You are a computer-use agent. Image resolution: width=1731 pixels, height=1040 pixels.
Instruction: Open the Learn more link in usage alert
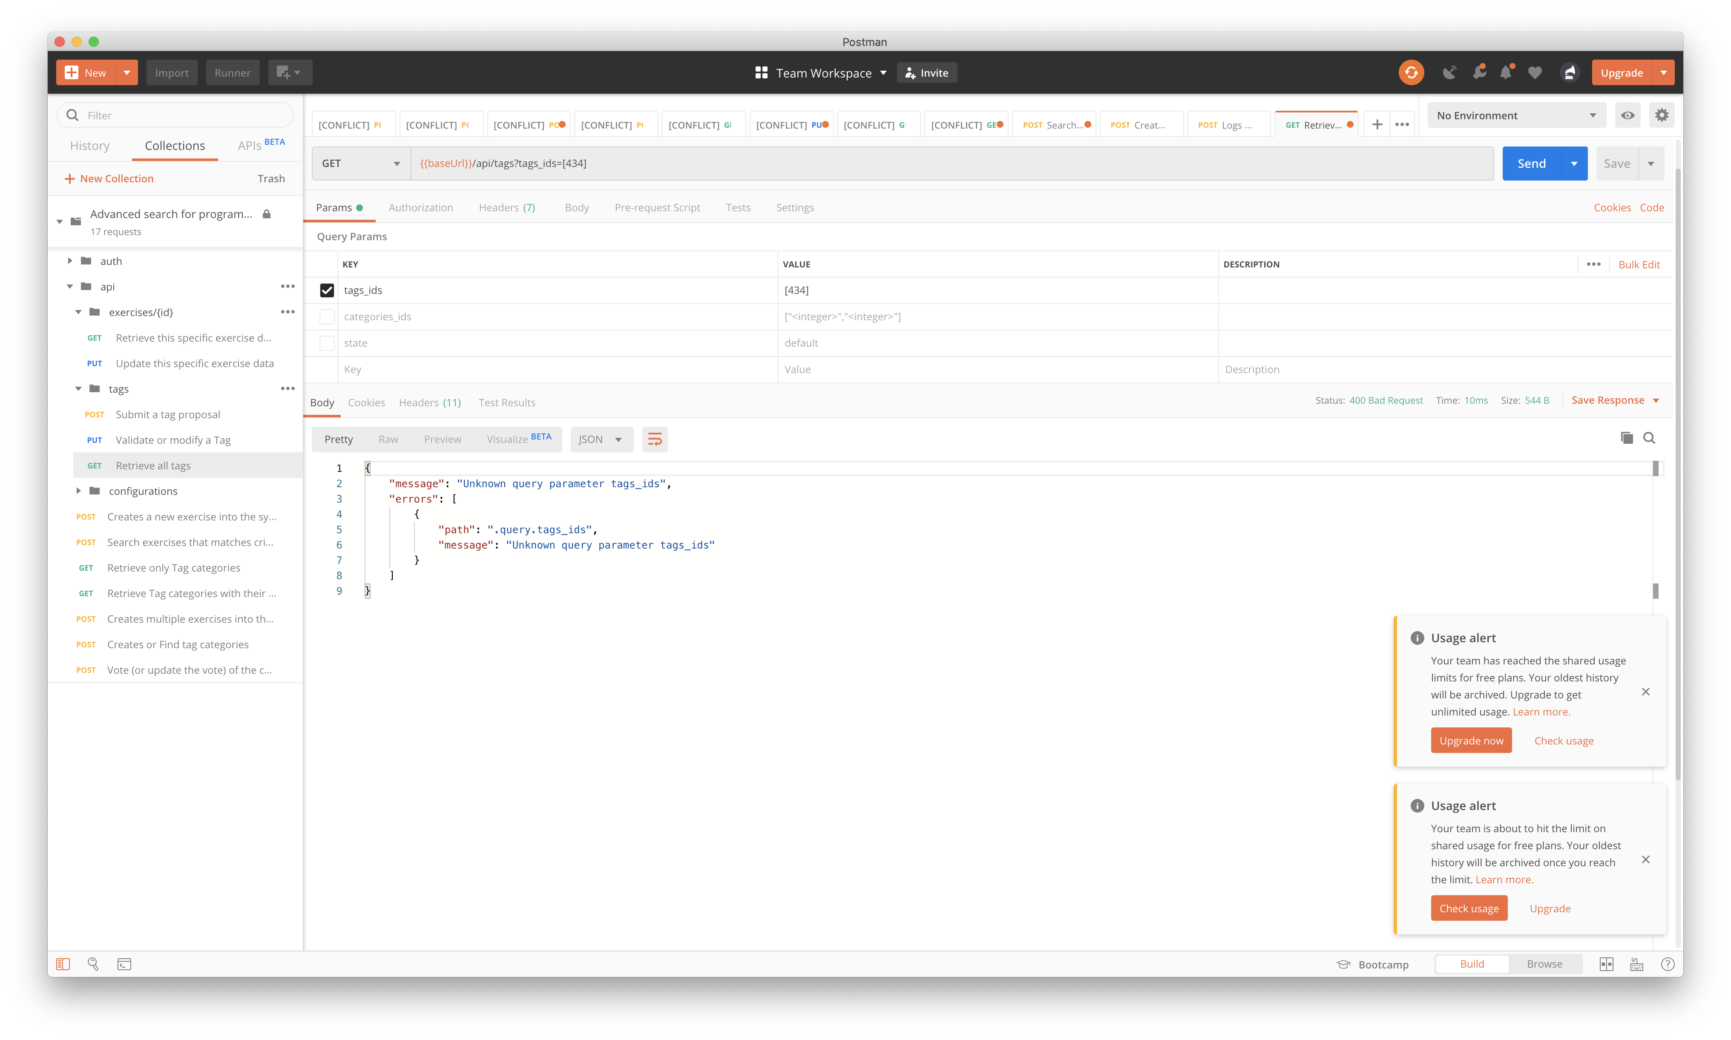click(1541, 711)
